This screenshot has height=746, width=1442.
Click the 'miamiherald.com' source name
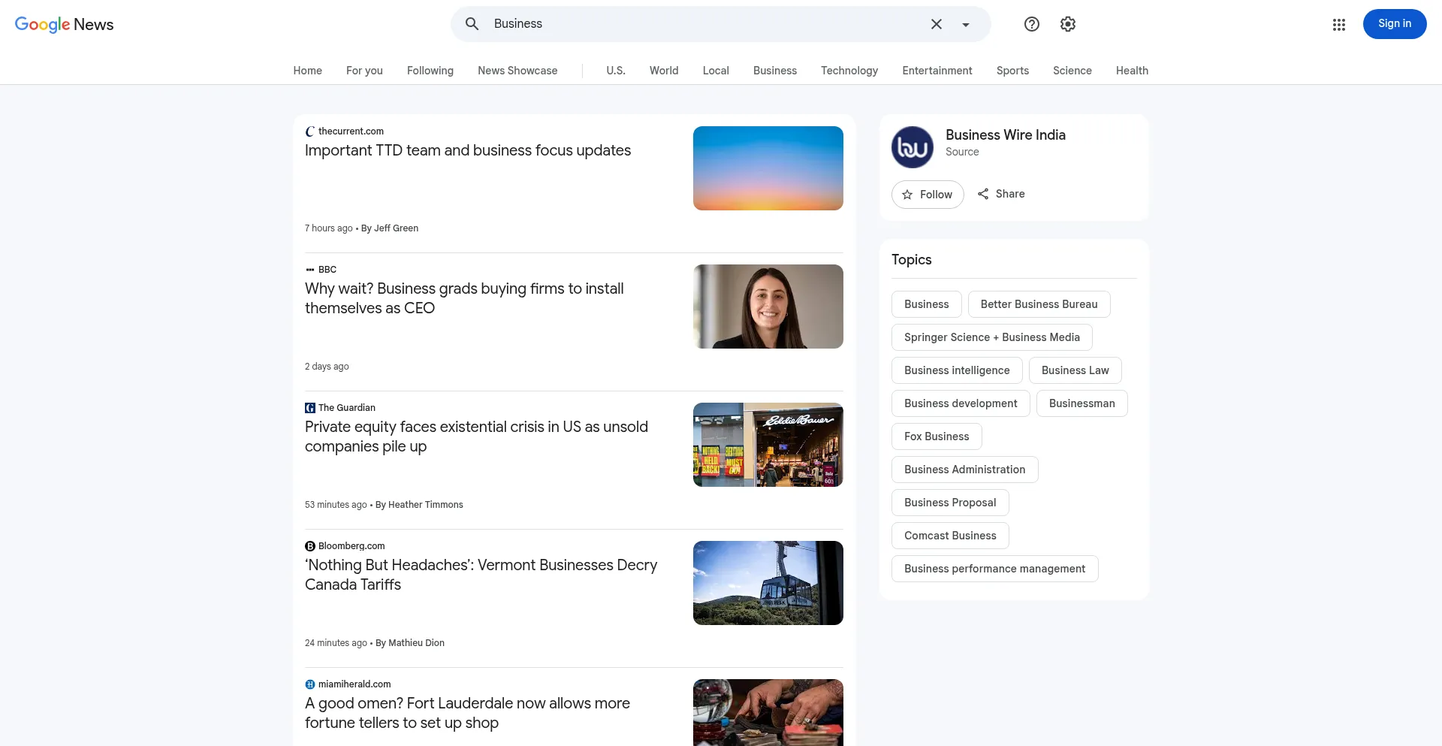tap(354, 684)
